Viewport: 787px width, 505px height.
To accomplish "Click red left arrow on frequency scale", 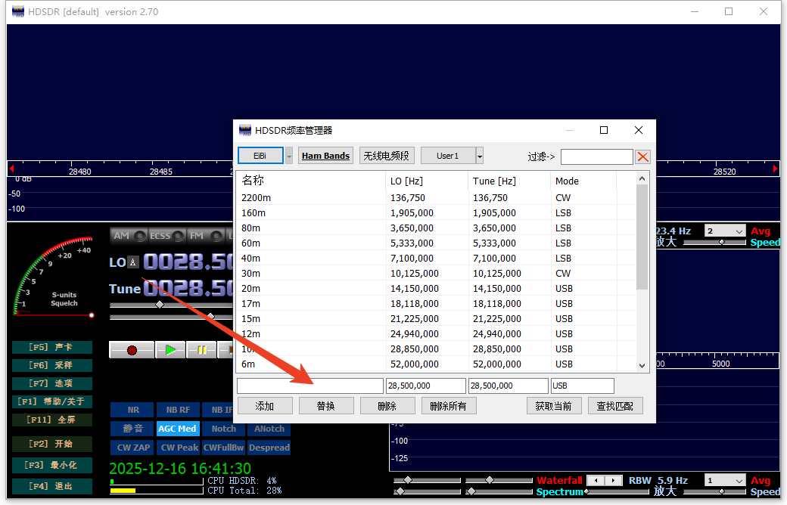I will pyautogui.click(x=11, y=169).
